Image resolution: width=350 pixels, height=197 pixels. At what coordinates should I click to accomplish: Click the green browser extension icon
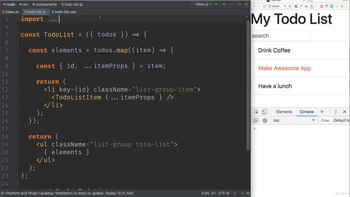(x=332, y=6)
